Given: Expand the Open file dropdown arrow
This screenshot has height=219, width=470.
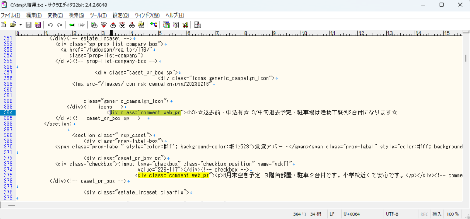Looking at the screenshot, I should (20, 24).
